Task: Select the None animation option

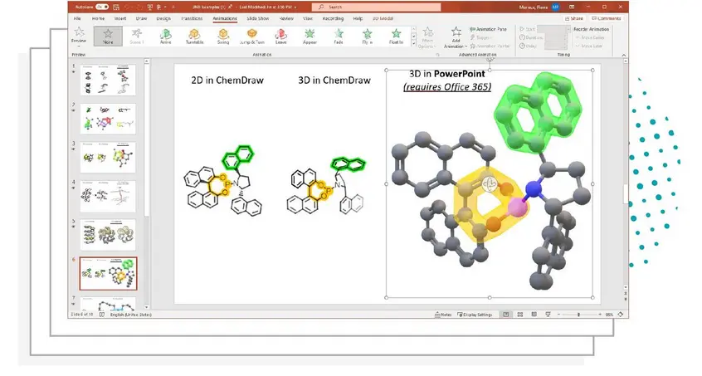Action: tap(106, 36)
